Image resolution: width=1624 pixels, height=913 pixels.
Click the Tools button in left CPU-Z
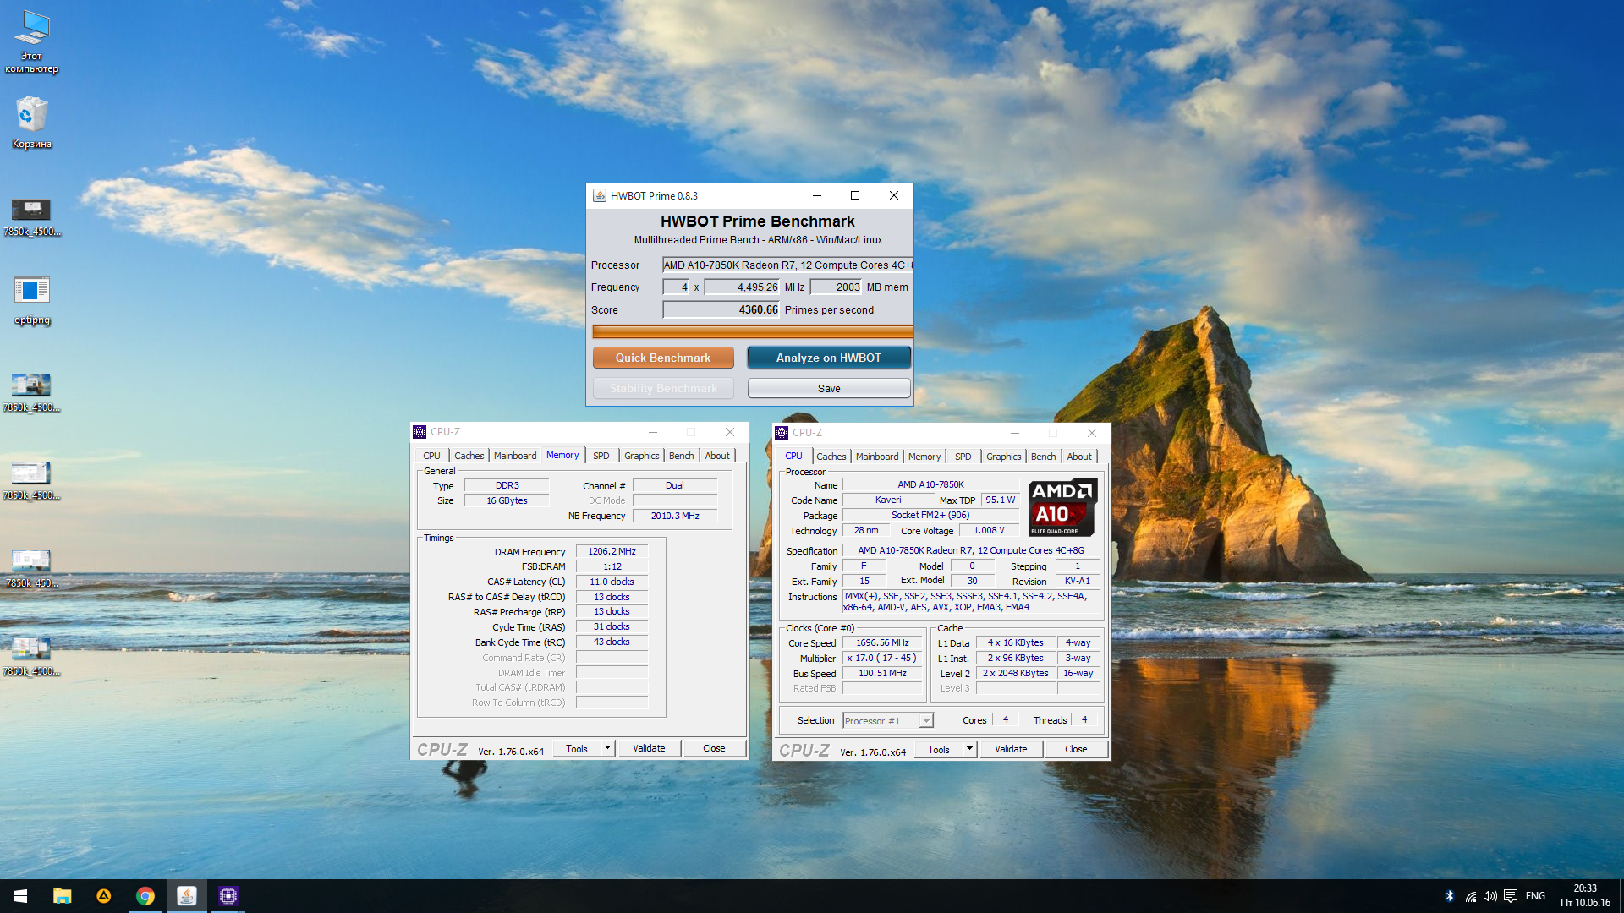pos(577,748)
